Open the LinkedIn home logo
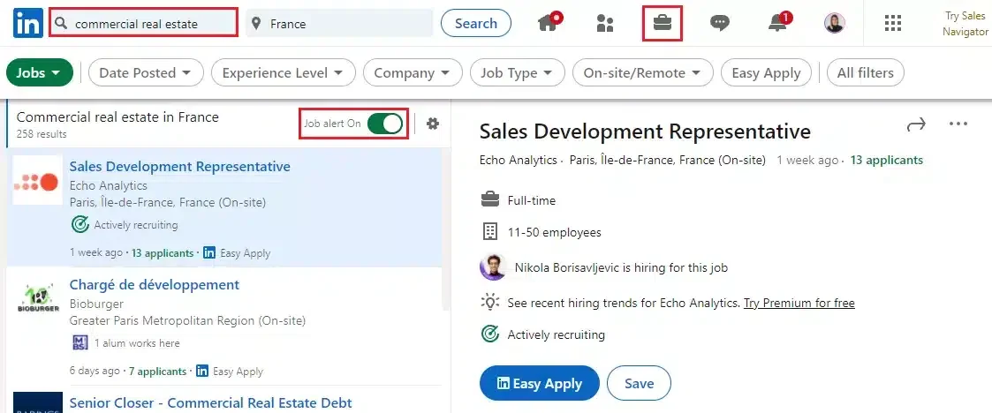 (x=28, y=24)
